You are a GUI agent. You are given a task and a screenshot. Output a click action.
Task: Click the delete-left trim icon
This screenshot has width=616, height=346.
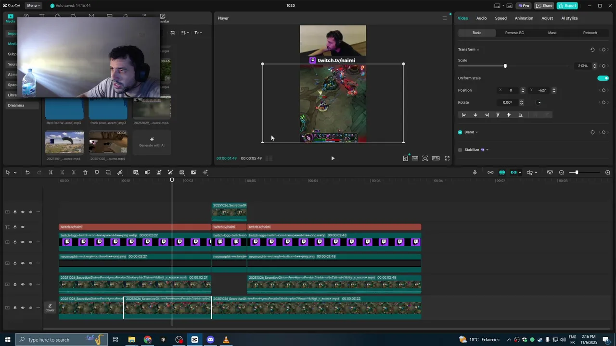point(62,173)
